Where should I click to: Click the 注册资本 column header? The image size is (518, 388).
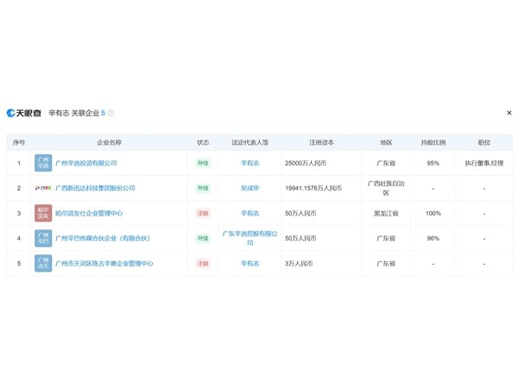coord(321,142)
